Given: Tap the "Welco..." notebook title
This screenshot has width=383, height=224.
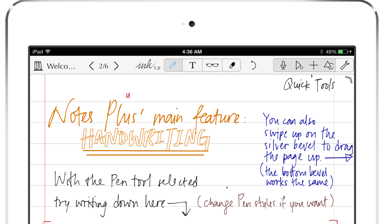Looking at the screenshot, I should 61,66.
